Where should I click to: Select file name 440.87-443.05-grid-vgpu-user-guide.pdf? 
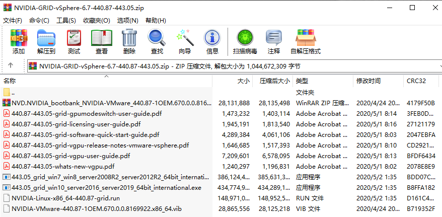tap(71, 156)
